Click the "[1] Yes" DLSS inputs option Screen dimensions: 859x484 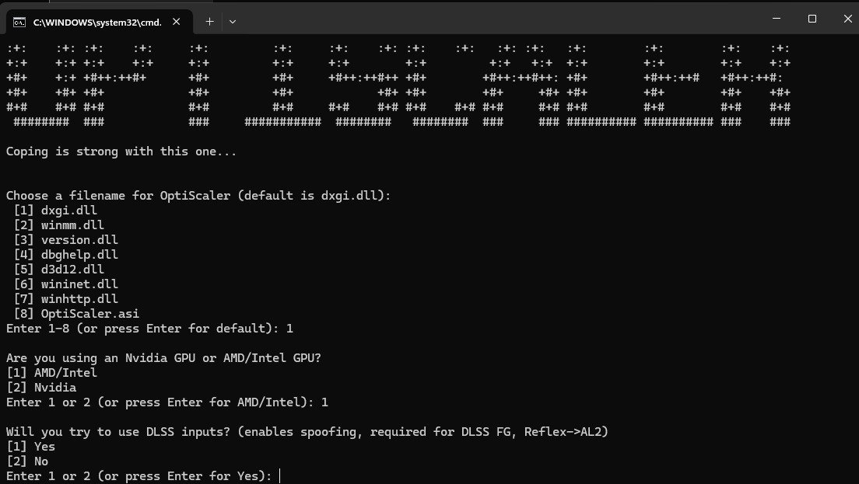[31, 447]
